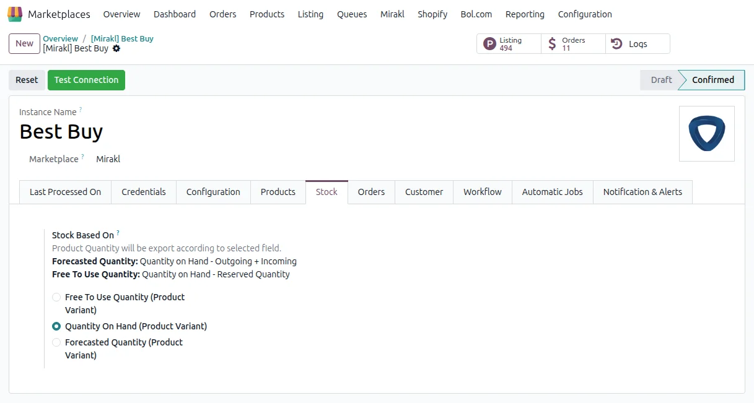Open the top Configuration menu
This screenshot has height=403, width=754.
coord(585,14)
